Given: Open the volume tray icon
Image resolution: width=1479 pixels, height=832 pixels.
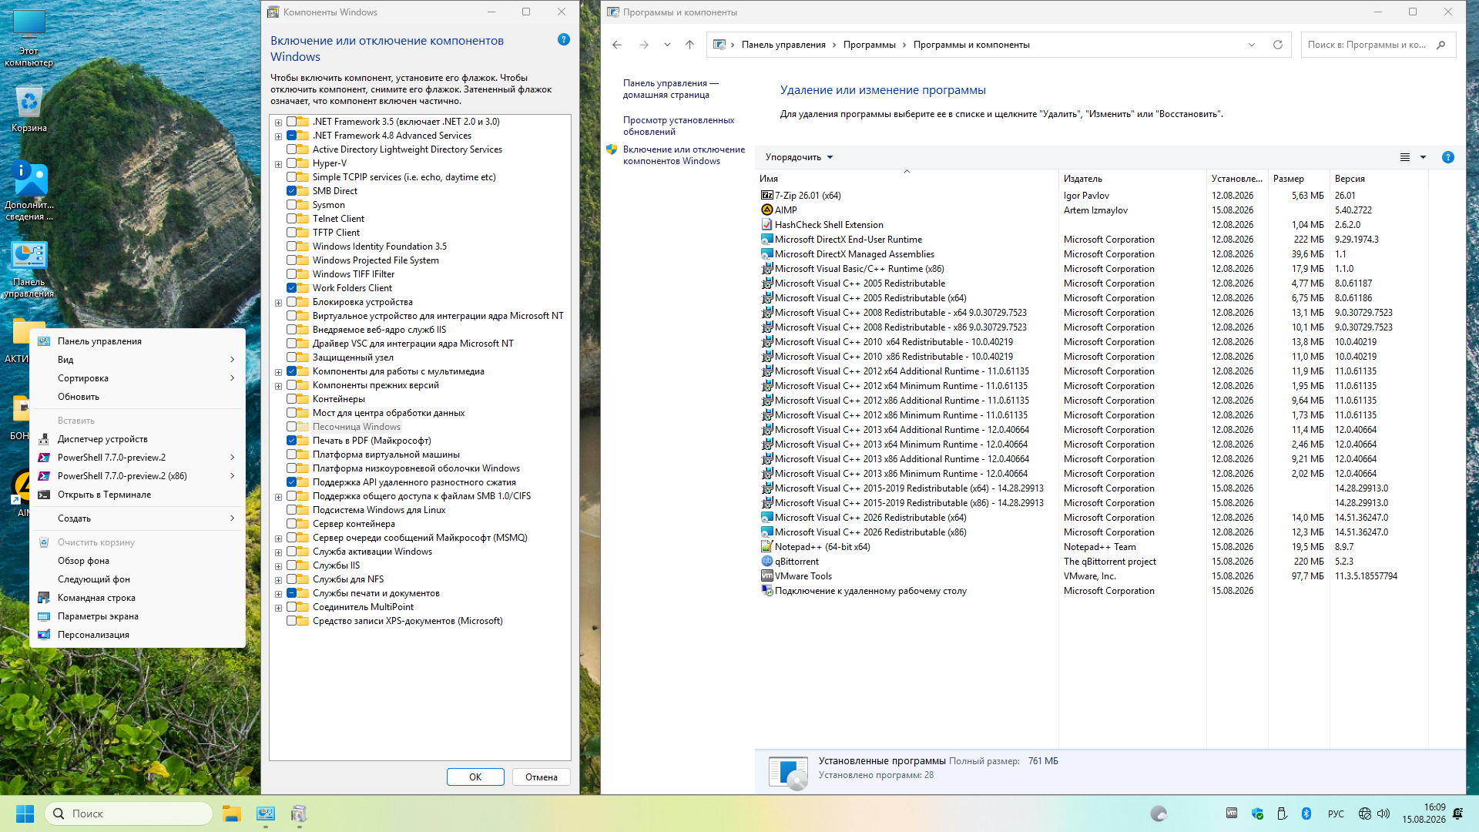Looking at the screenshot, I should (1384, 814).
